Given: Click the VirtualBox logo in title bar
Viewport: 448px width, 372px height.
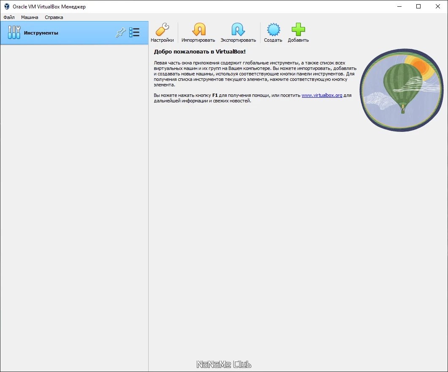Looking at the screenshot, I should click(7, 7).
